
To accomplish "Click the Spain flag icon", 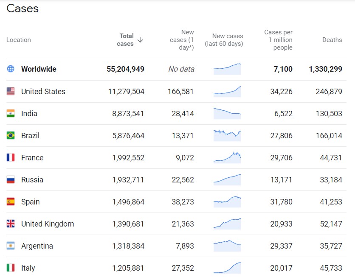I will (x=11, y=201).
